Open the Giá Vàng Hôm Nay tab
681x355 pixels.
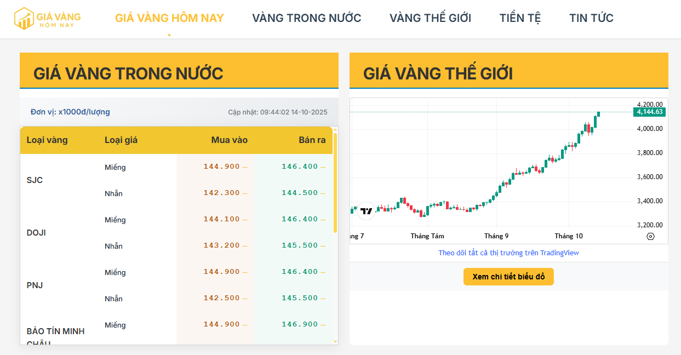[169, 18]
